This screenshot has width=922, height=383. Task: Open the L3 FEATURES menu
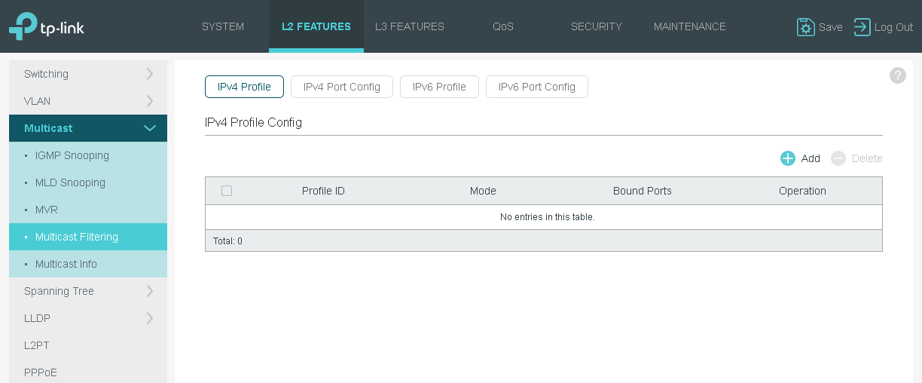coord(410,26)
